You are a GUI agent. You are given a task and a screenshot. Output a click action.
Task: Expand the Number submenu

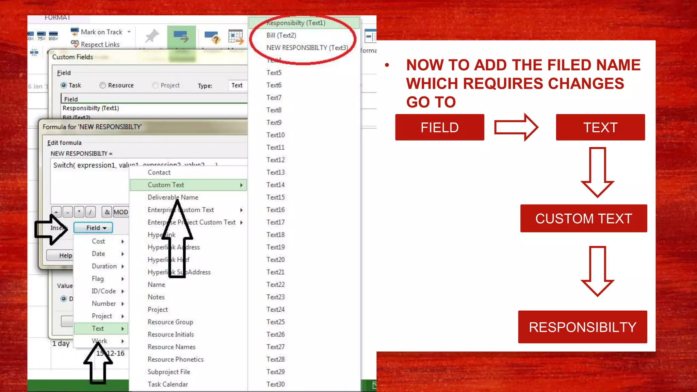[101, 304]
